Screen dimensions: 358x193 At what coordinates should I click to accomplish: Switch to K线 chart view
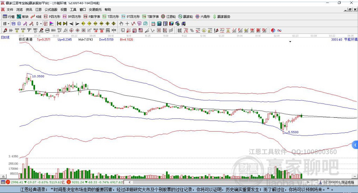click(x=36, y=17)
